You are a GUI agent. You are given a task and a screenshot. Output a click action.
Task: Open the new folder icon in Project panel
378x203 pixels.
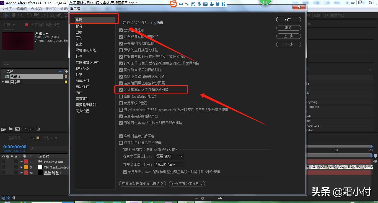tap(11, 129)
